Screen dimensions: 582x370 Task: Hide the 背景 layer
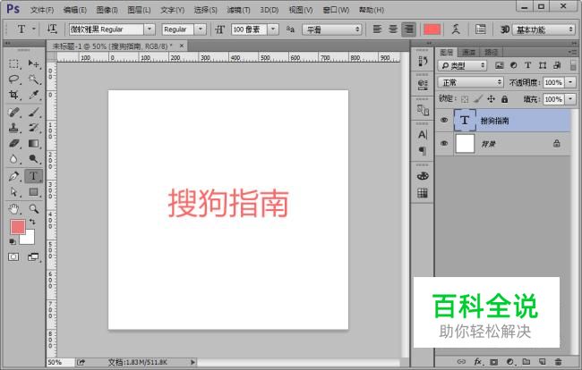pos(444,143)
